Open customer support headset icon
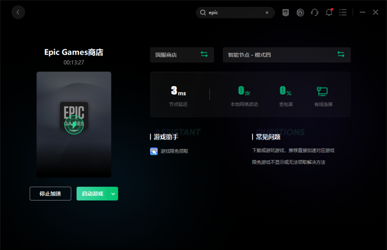The width and height of the screenshot is (387, 250). pos(314,12)
